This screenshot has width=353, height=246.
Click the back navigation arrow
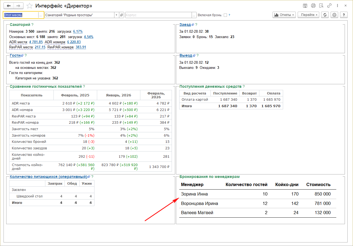8,6
